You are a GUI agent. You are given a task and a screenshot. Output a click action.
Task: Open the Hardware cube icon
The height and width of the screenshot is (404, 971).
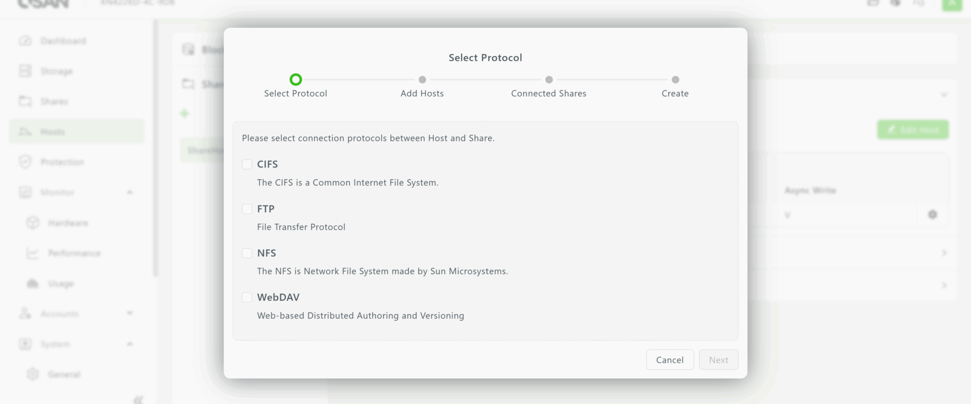[33, 223]
